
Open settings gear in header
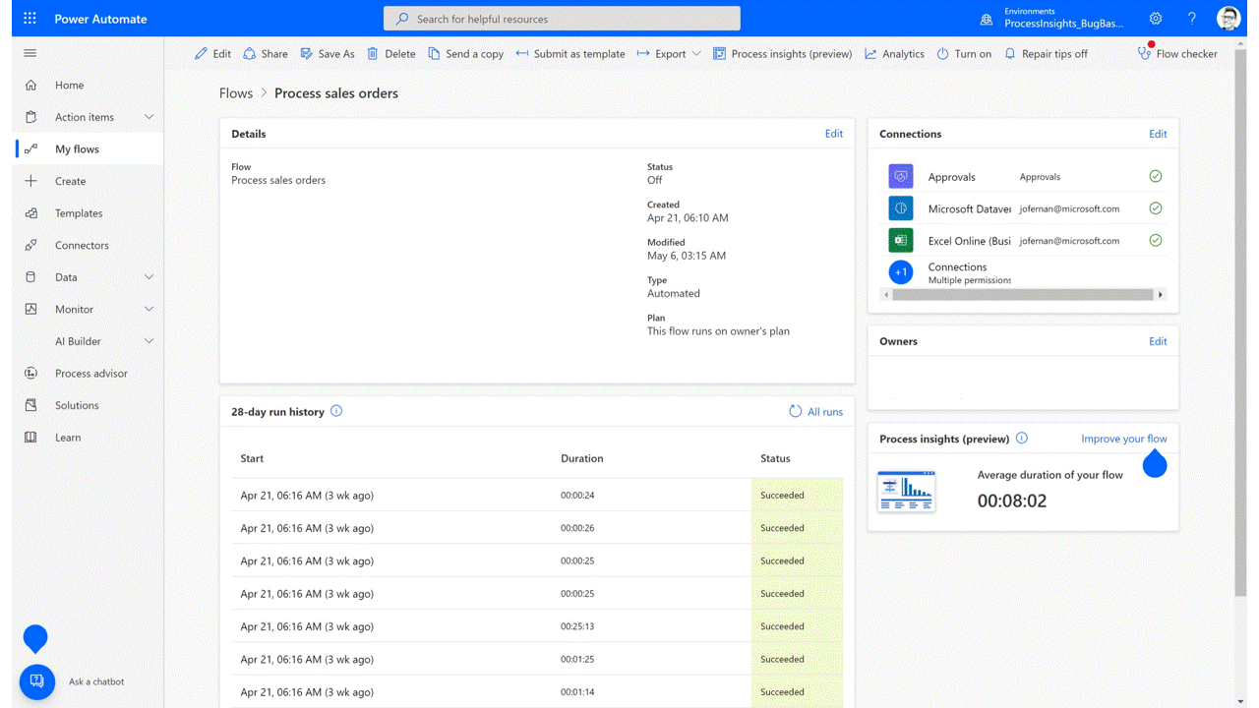click(1156, 19)
